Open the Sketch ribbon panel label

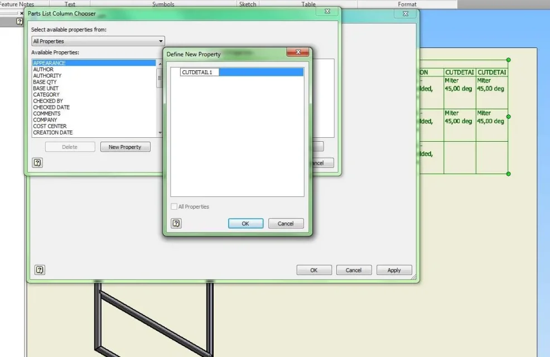248,4
